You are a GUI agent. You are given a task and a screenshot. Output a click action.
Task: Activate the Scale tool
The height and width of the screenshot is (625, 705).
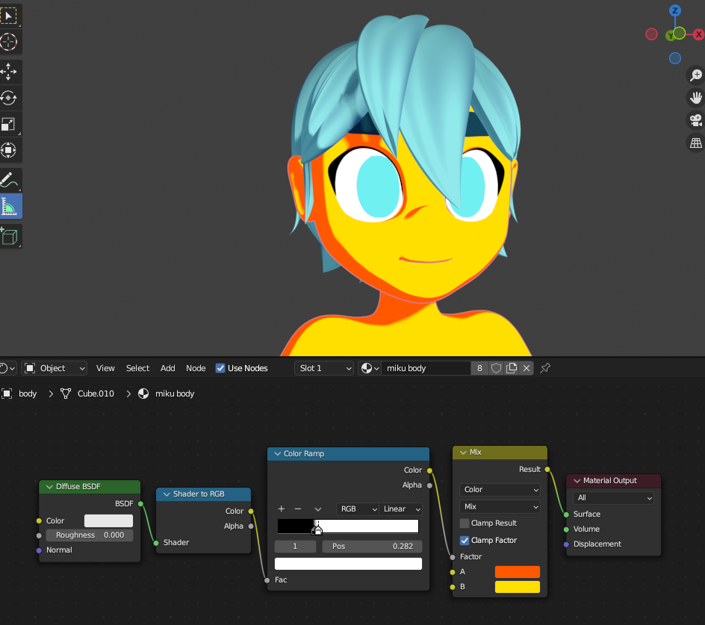coord(8,124)
